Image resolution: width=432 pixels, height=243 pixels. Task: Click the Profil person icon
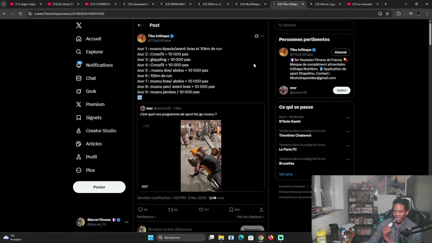pyautogui.click(x=79, y=157)
